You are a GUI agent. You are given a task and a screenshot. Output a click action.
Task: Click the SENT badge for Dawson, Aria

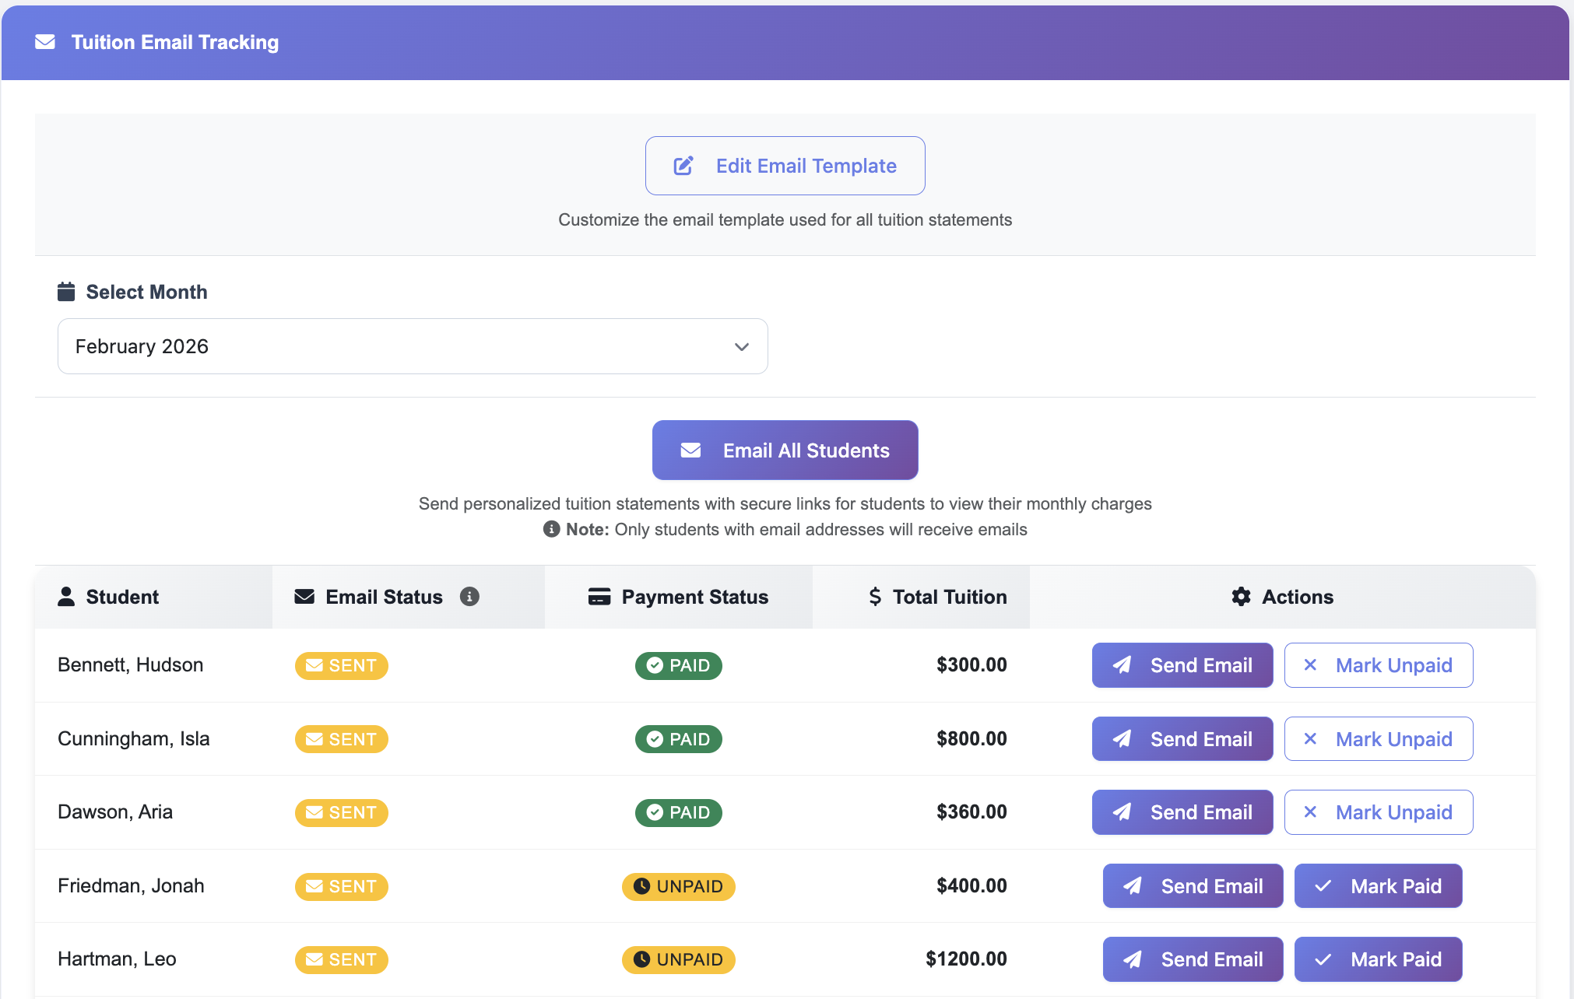click(341, 812)
